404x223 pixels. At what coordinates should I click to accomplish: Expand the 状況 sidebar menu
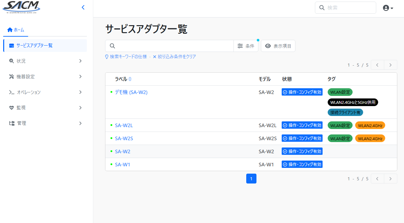point(45,61)
